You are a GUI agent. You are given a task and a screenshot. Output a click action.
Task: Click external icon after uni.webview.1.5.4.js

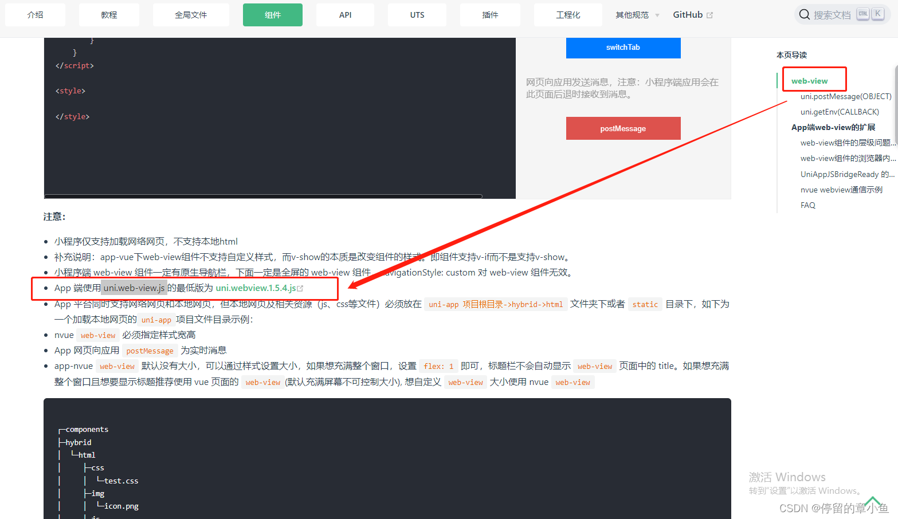point(300,288)
